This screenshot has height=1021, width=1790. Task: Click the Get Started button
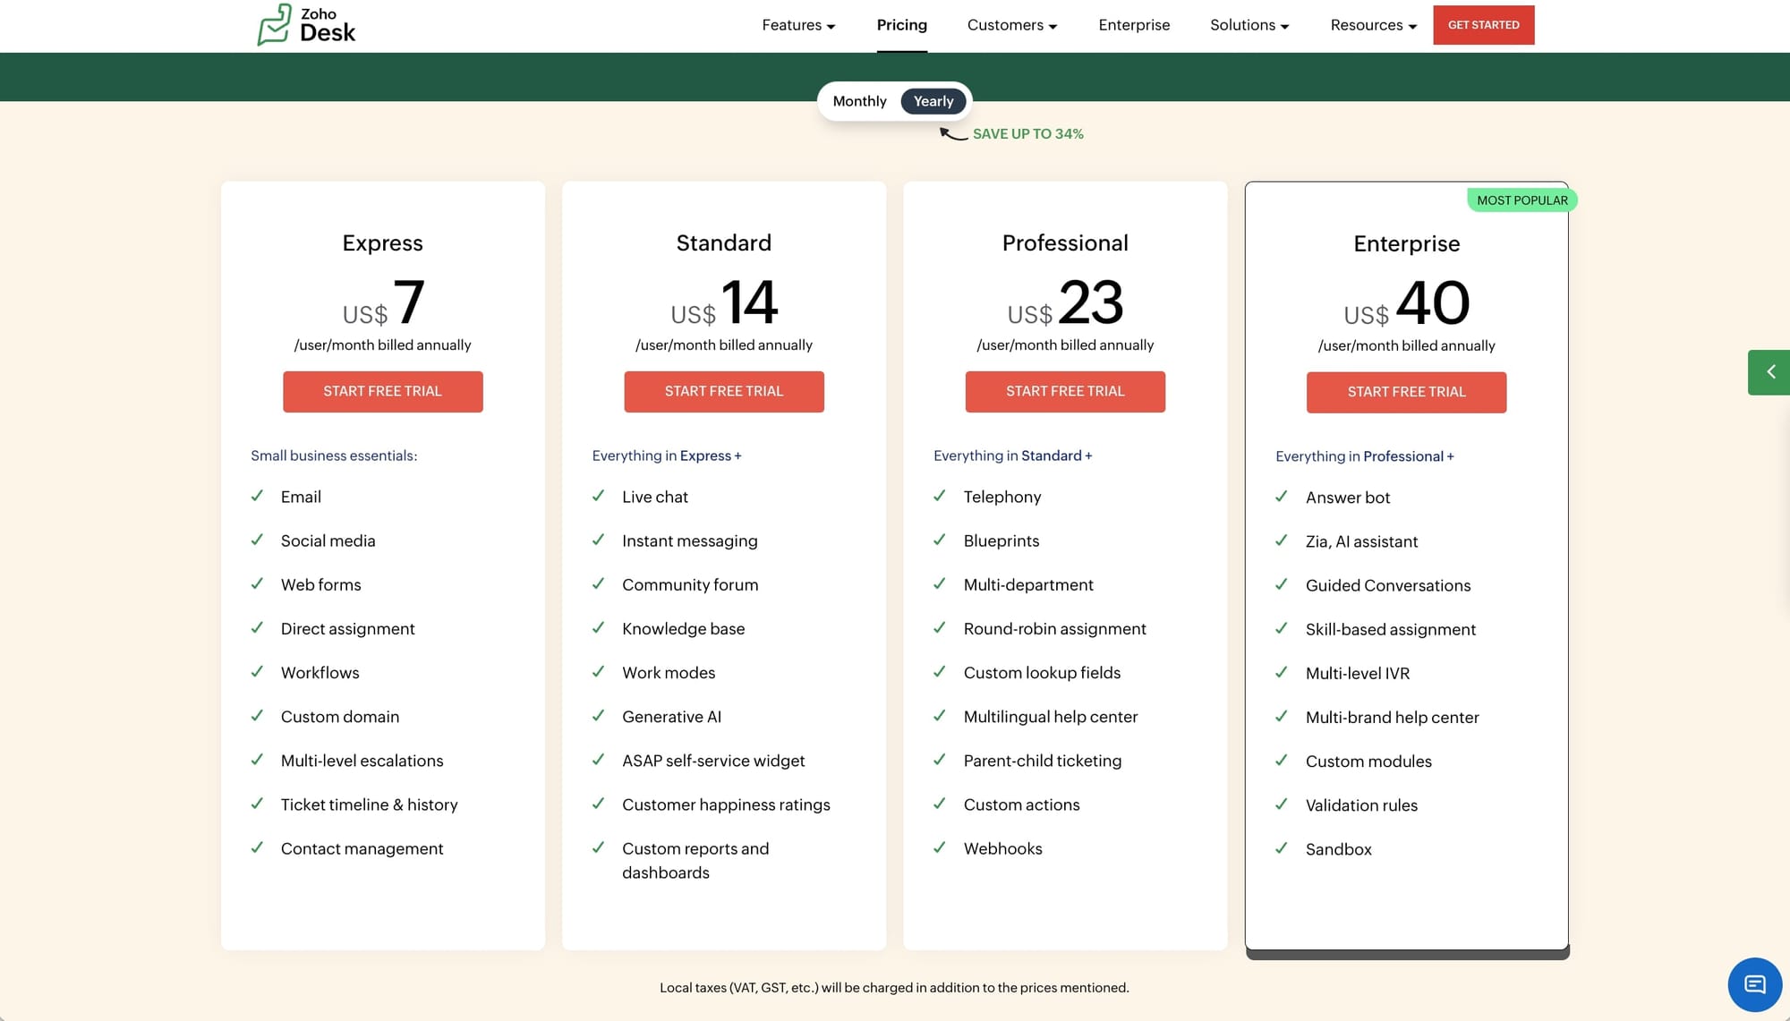(x=1483, y=25)
